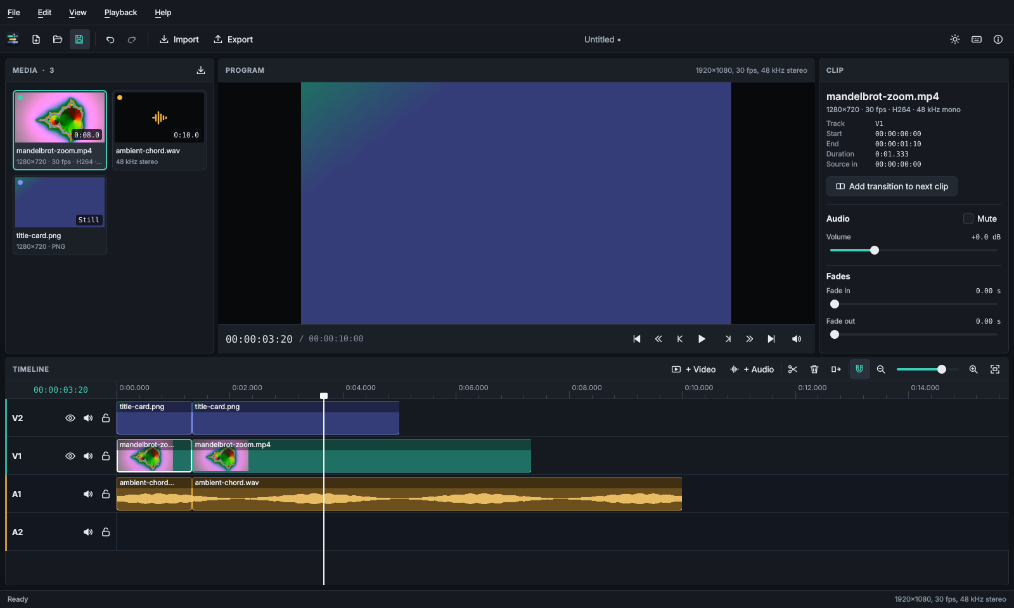Add a new Video track
1014x608 pixels.
[693, 369]
